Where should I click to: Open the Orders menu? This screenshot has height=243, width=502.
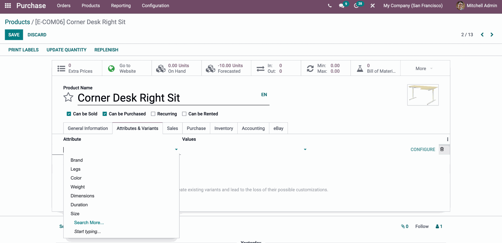coord(64,5)
